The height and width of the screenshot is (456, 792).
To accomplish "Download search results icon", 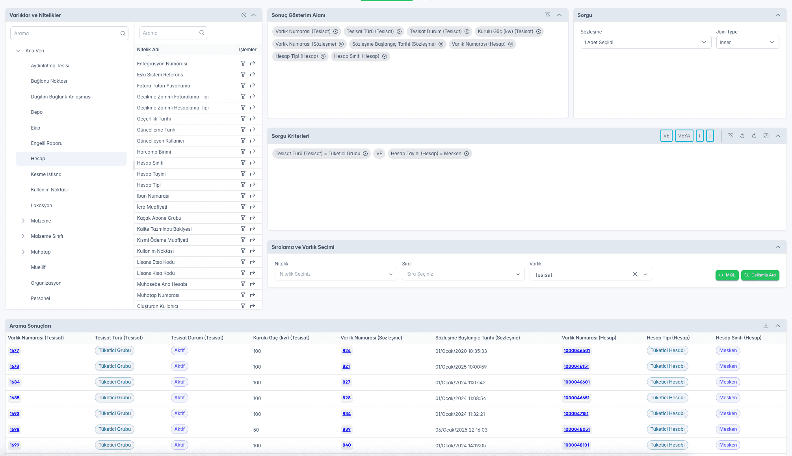I will [x=766, y=326].
